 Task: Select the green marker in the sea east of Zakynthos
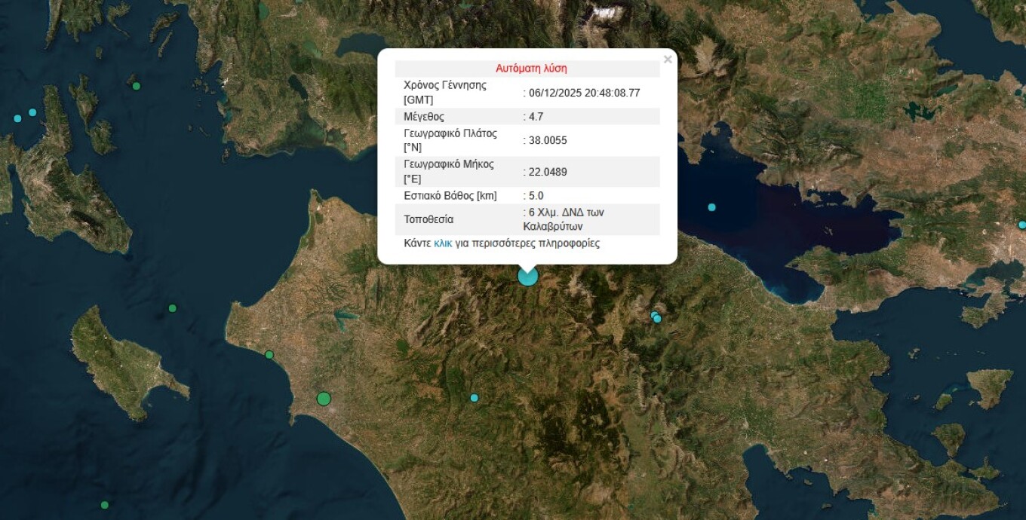point(172,308)
